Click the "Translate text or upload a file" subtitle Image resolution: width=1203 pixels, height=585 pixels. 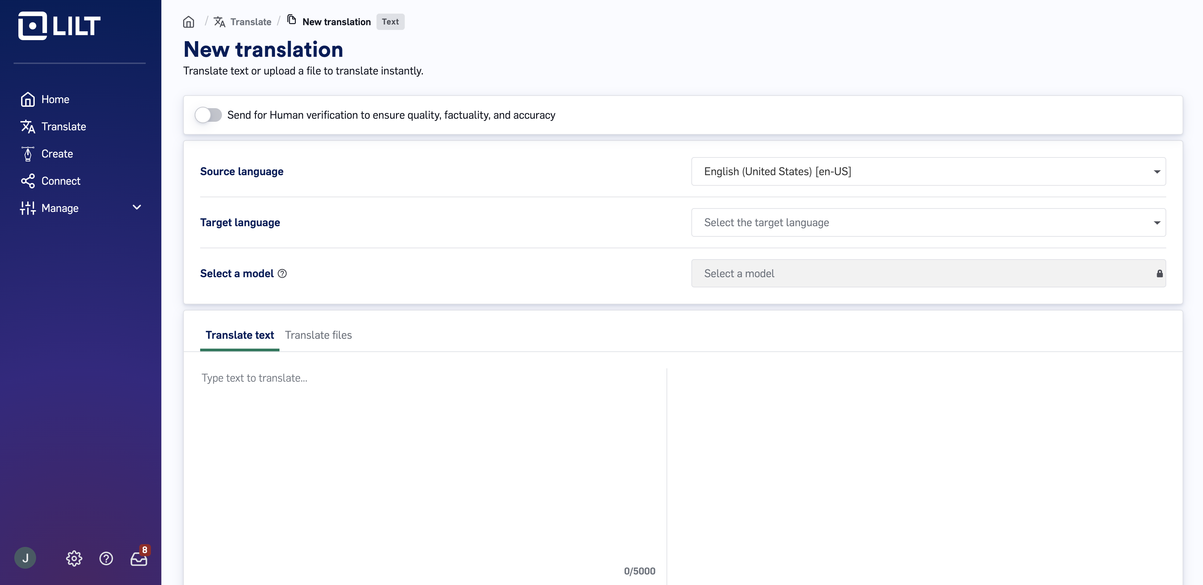coord(303,71)
